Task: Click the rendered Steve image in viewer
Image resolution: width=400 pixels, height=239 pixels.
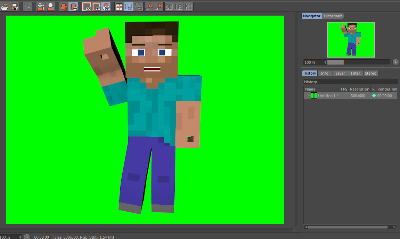Action: click(145, 120)
